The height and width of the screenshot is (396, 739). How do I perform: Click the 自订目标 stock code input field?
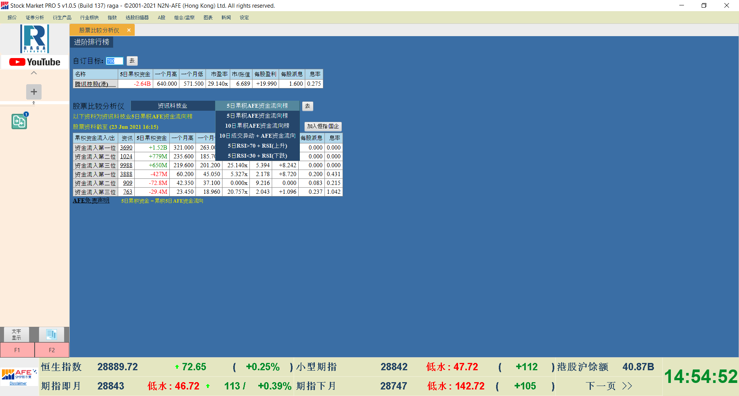[x=115, y=61]
